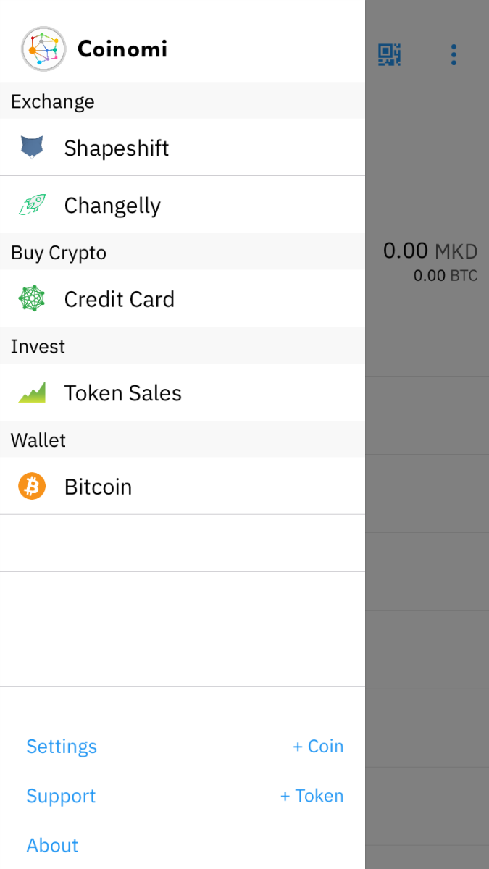Select the Bitcoin wallet entry
The width and height of the screenshot is (489, 869).
coord(98,486)
